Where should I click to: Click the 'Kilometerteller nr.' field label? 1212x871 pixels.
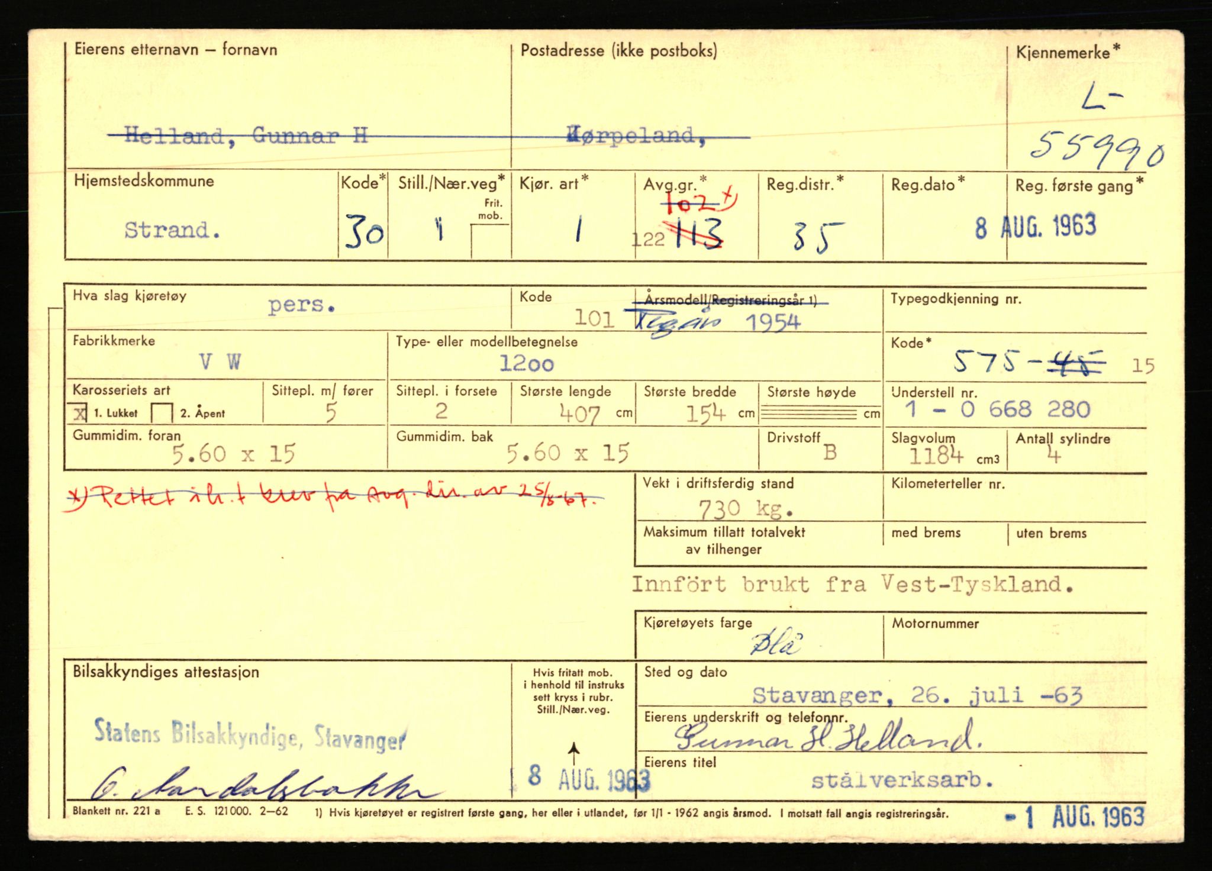tap(948, 483)
